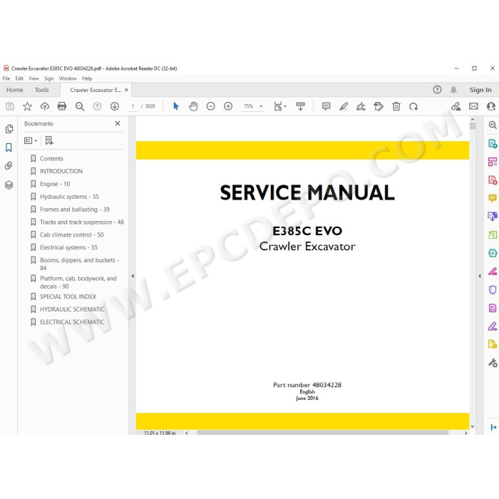Open HYDRAULIC SCHEMATIC bookmark

(72, 309)
